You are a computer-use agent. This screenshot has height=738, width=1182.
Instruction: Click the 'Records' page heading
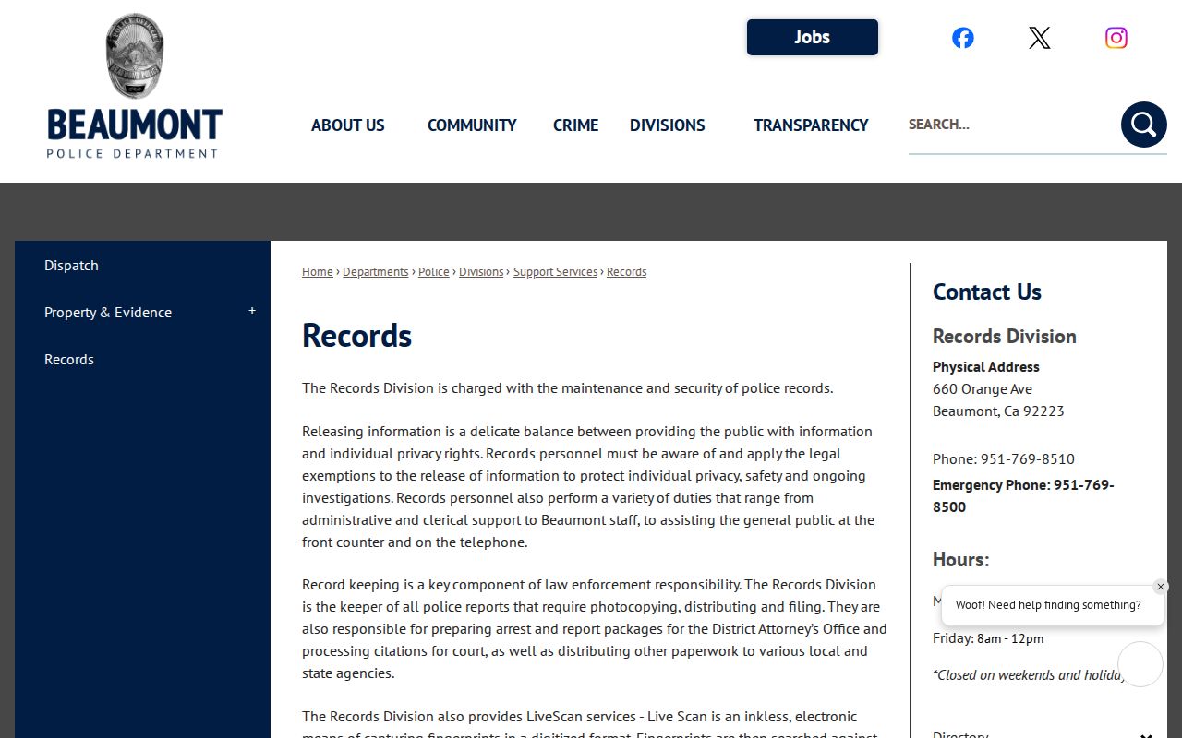coord(357,336)
